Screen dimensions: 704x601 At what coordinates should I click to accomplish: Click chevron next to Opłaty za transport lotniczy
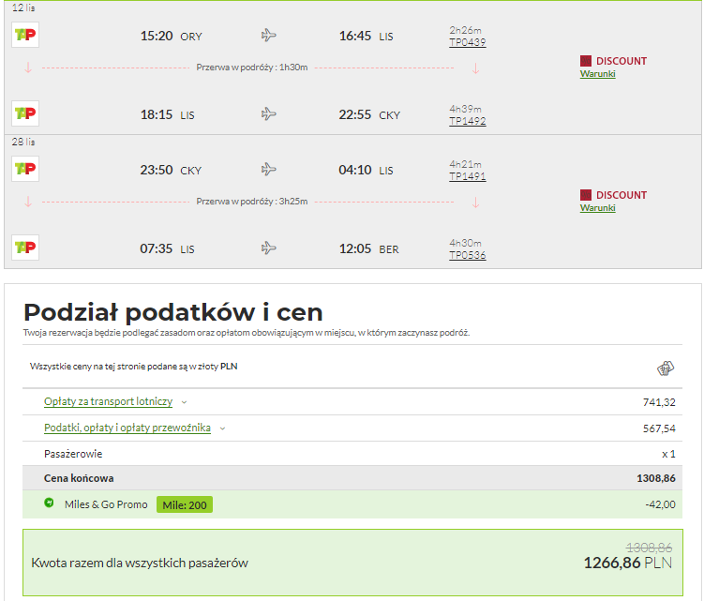tap(184, 402)
